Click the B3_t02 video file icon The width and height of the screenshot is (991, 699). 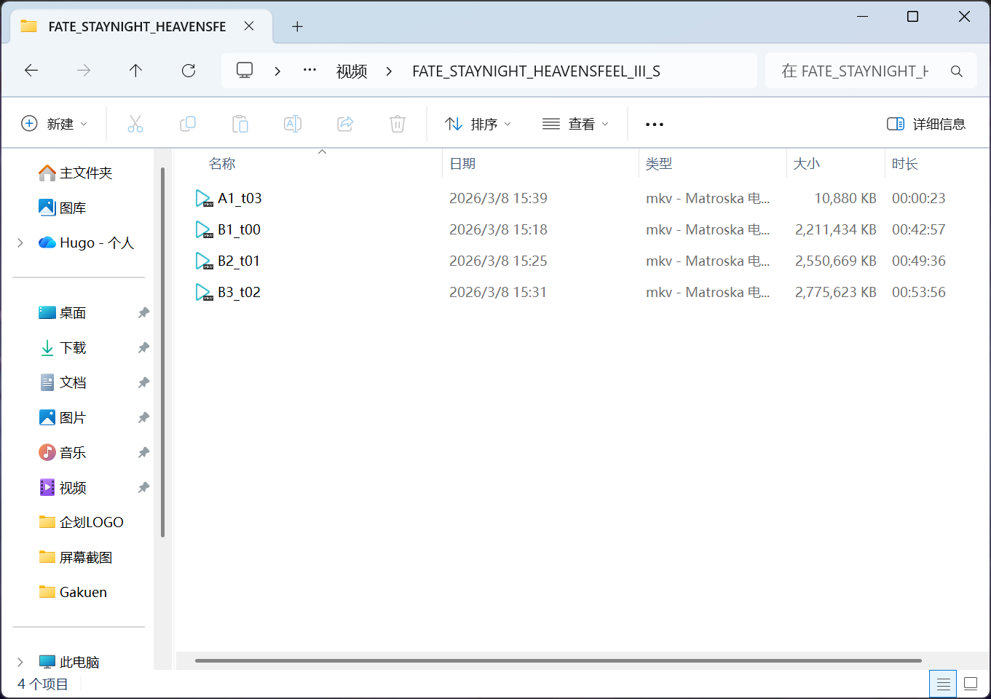click(204, 292)
